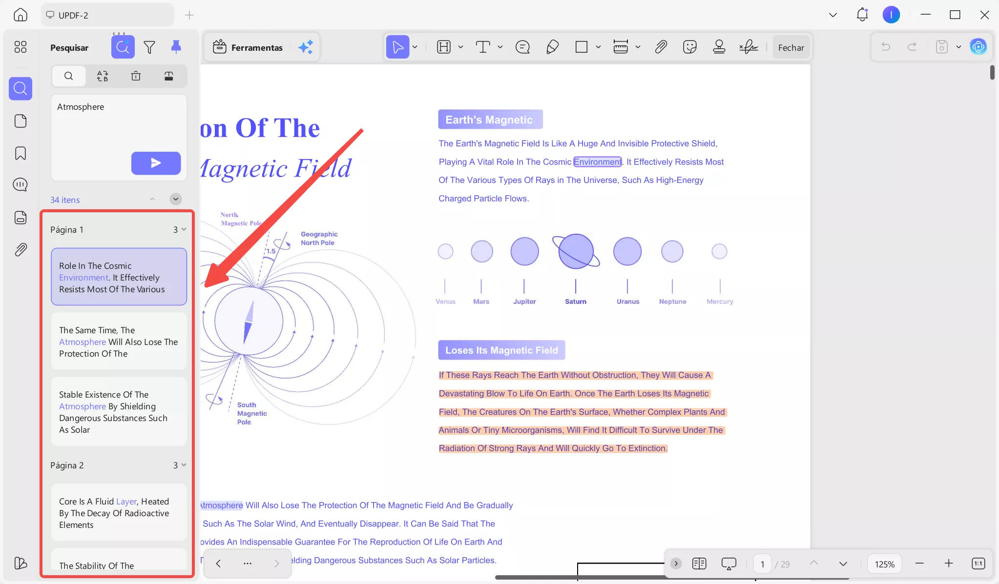Run search with blue play button
Image resolution: width=999 pixels, height=584 pixels.
coord(156,163)
